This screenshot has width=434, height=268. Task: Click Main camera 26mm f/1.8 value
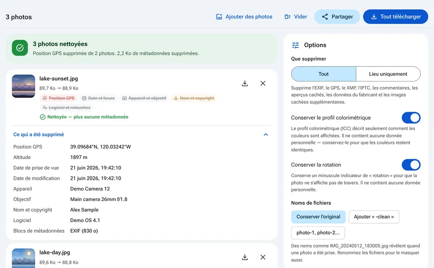99,200
